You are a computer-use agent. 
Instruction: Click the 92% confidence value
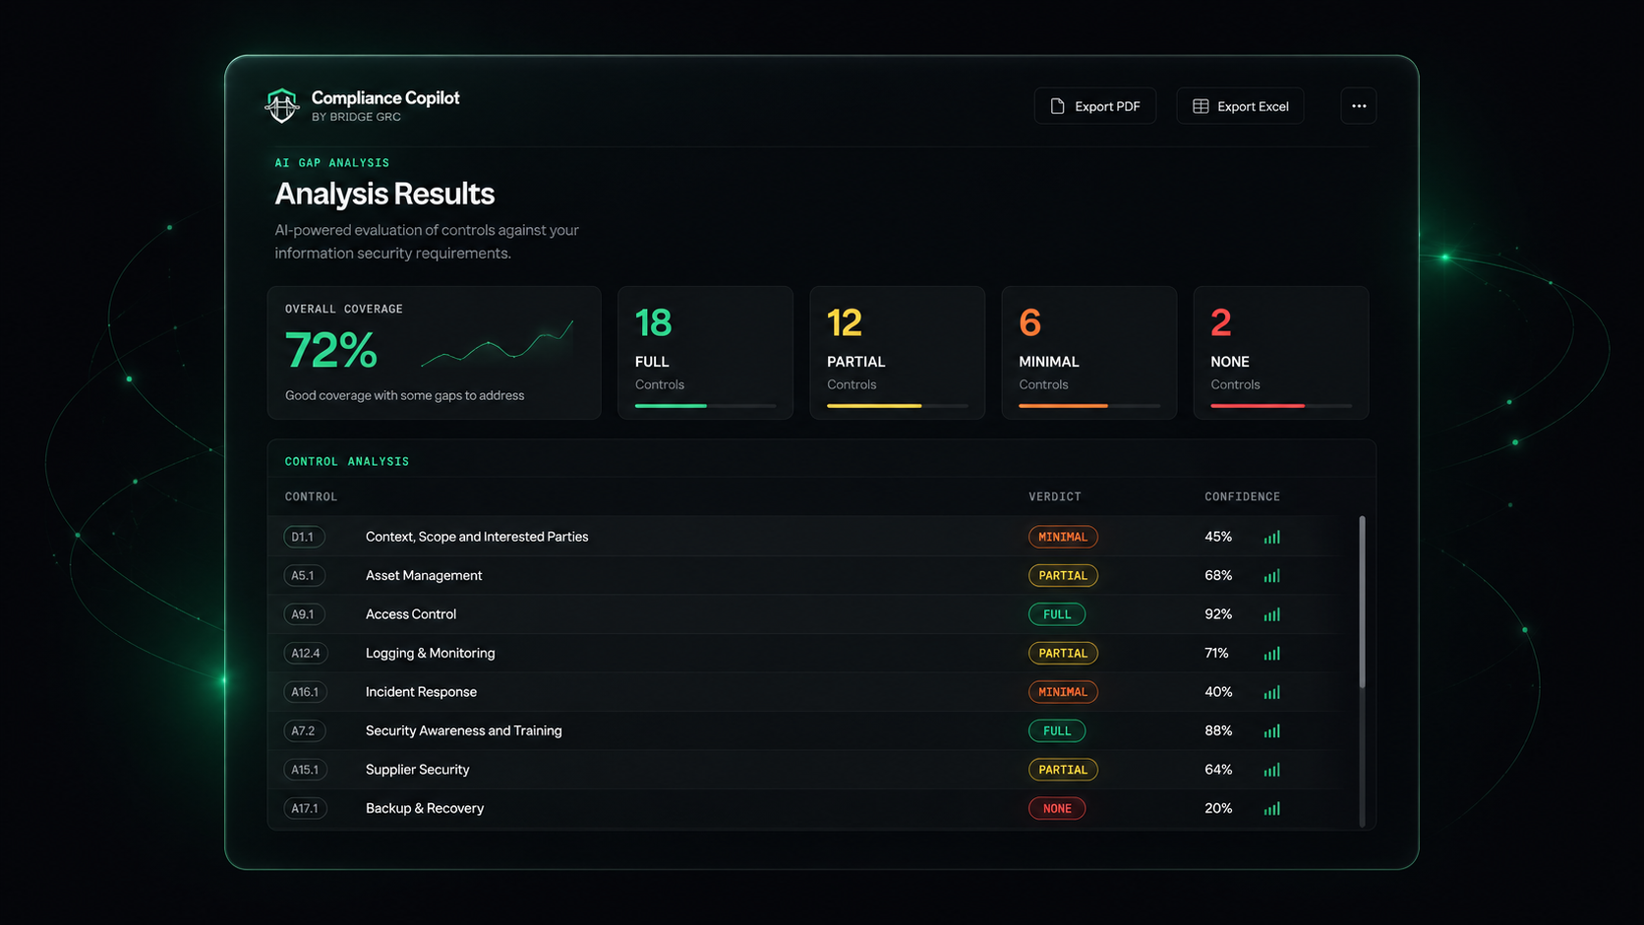[x=1218, y=614]
